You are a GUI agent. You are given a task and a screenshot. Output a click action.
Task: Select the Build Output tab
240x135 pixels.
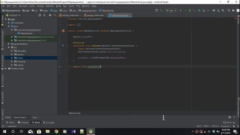pos(20,117)
